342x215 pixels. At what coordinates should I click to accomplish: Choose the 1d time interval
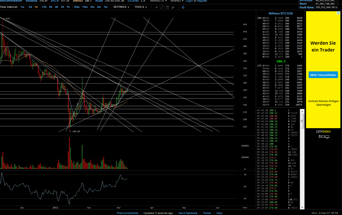pos(36,7)
